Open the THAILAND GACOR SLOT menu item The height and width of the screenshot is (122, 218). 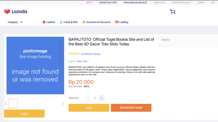click(x=135, y=3)
